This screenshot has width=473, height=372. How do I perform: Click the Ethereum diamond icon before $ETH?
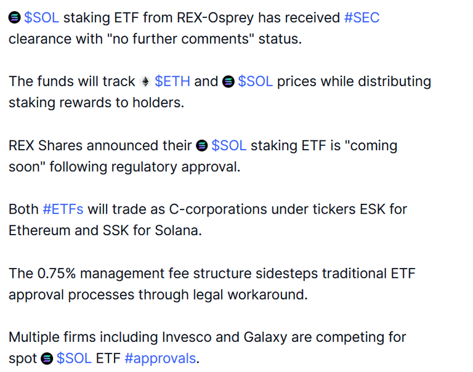[145, 82]
